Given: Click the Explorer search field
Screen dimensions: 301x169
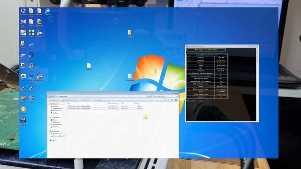Looking at the screenshot, I should coord(165,96).
